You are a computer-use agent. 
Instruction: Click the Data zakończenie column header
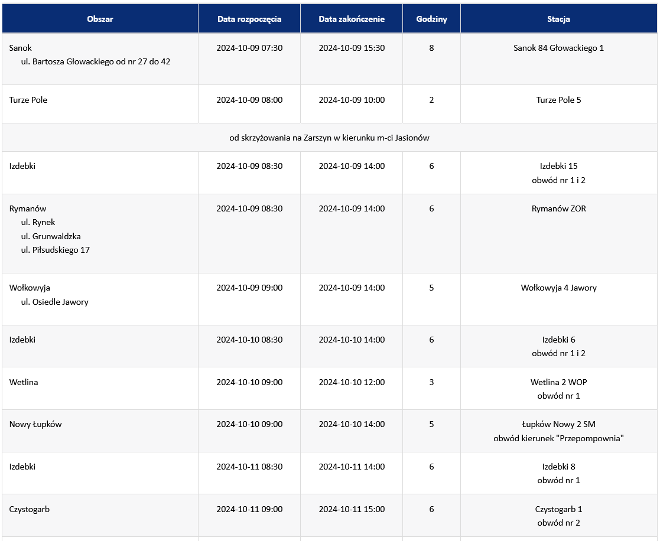[x=352, y=19]
